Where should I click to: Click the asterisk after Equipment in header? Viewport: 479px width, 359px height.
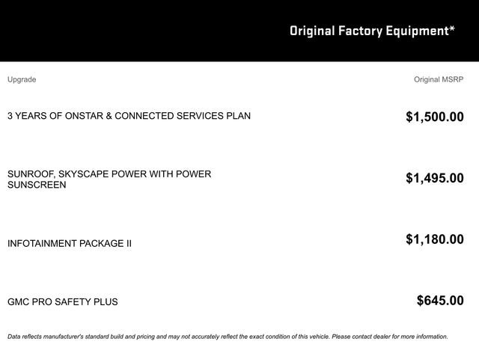coord(452,29)
